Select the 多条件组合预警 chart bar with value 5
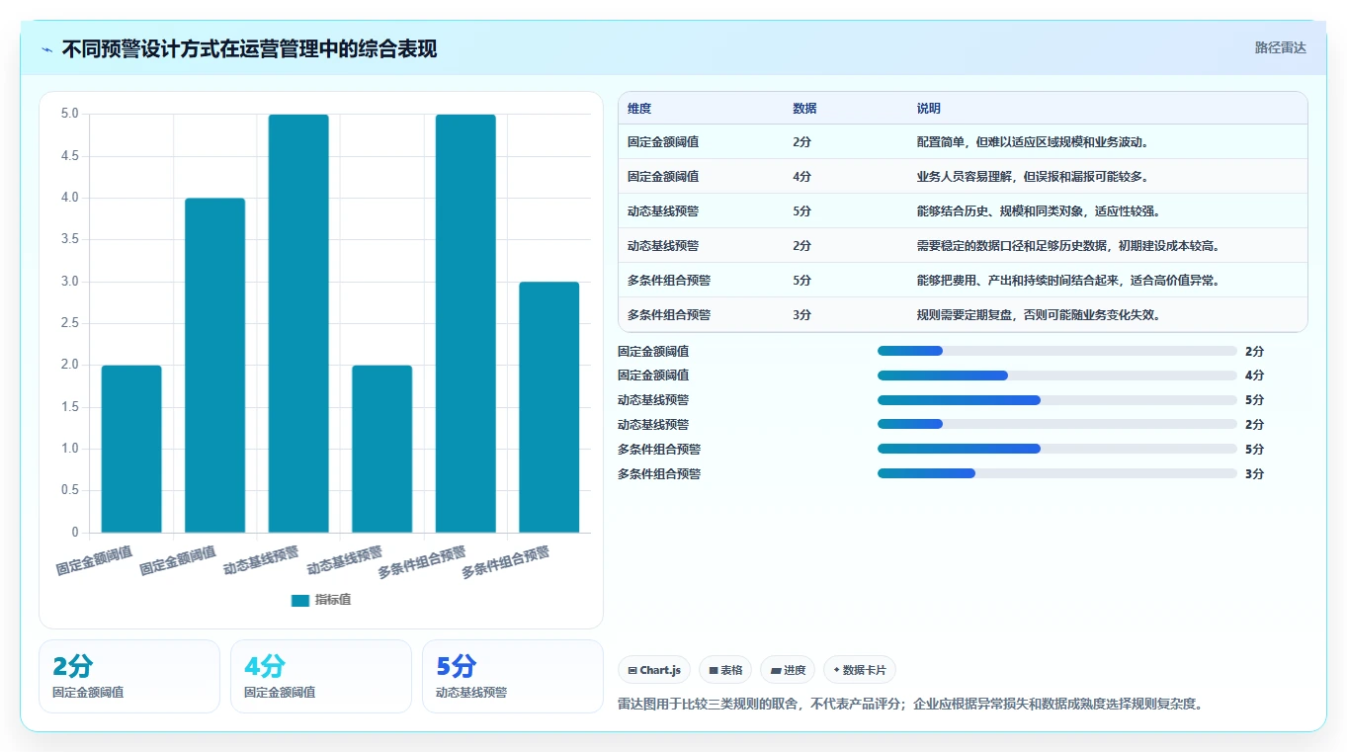The width and height of the screenshot is (1347, 752). [465, 324]
